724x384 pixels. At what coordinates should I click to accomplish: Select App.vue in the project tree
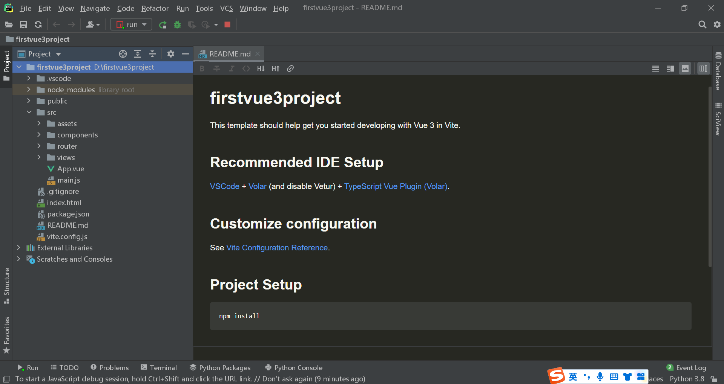[x=71, y=169]
